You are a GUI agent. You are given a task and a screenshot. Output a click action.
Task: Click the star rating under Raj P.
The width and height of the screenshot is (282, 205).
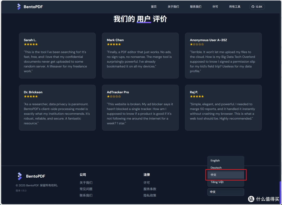tap(197, 97)
